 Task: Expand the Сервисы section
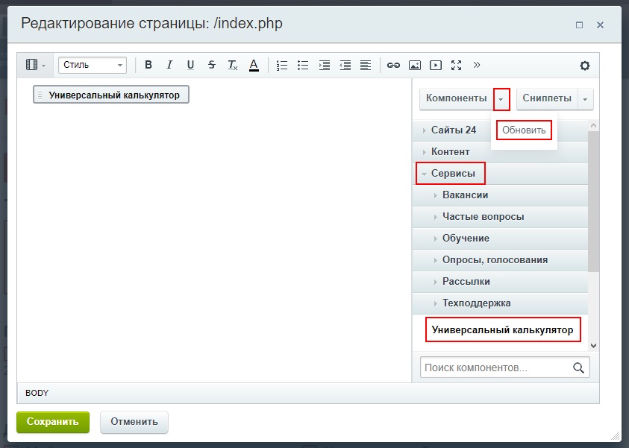click(x=454, y=173)
